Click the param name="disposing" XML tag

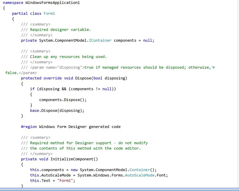click(x=57, y=68)
